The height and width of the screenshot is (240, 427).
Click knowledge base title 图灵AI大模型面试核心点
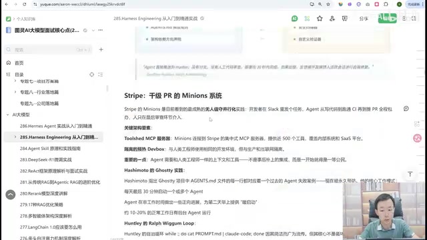pos(47,30)
